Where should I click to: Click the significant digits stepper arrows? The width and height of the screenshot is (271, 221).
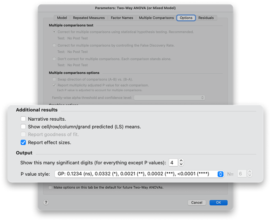click(181, 162)
